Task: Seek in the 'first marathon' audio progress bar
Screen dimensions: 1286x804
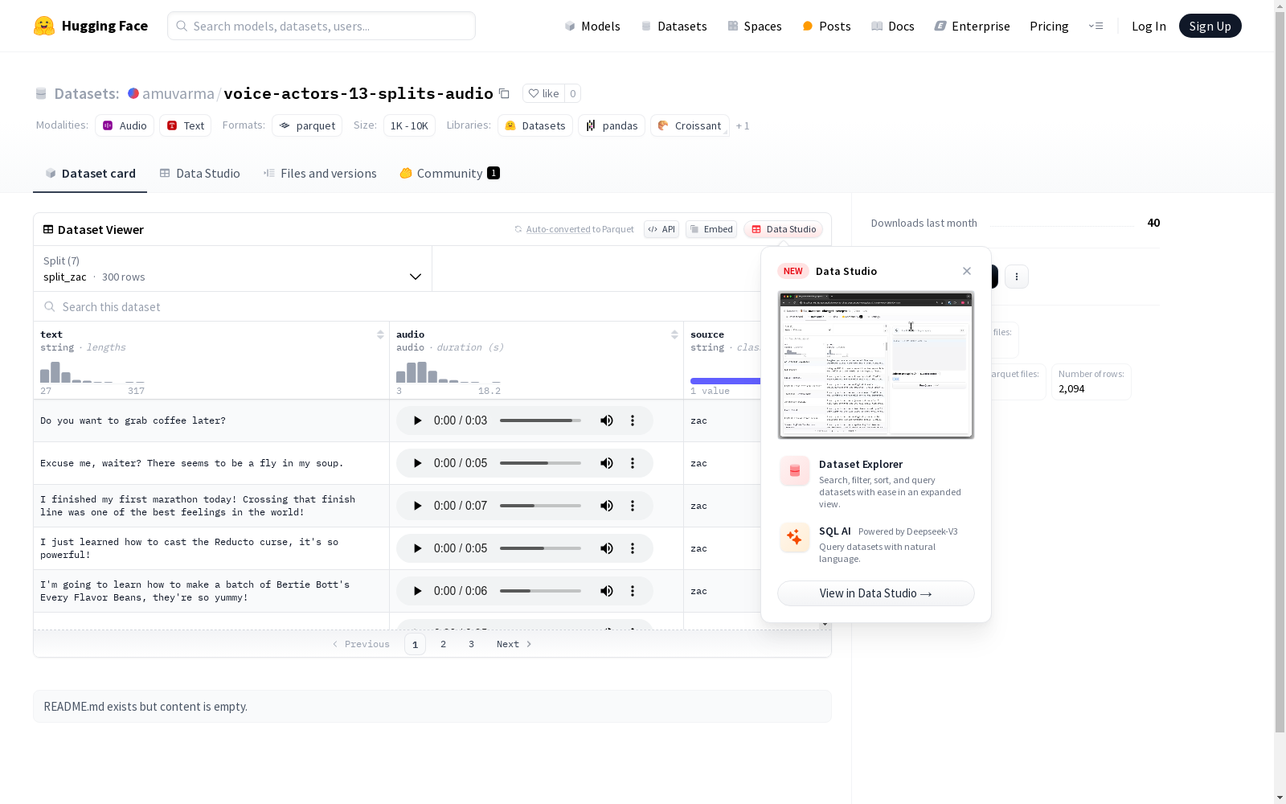Action: click(540, 506)
